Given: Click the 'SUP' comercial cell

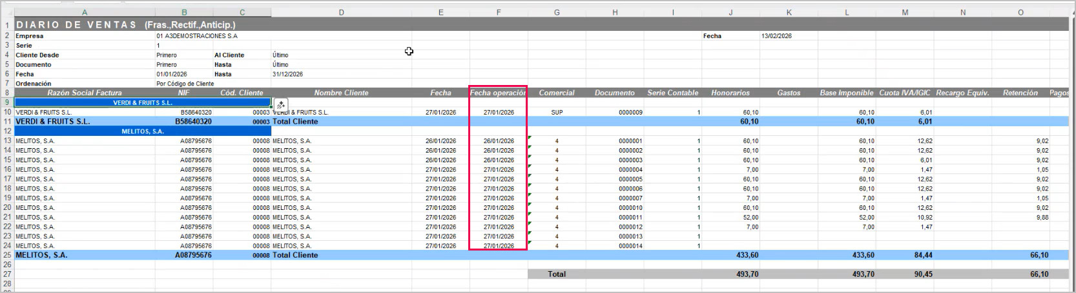Looking at the screenshot, I should 557,112.
